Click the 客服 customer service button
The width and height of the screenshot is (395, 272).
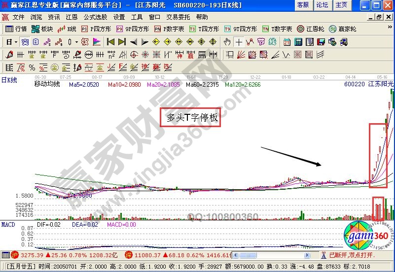pyautogui.click(x=303, y=5)
